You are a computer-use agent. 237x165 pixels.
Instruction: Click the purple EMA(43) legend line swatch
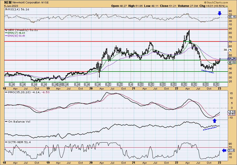point(6,36)
